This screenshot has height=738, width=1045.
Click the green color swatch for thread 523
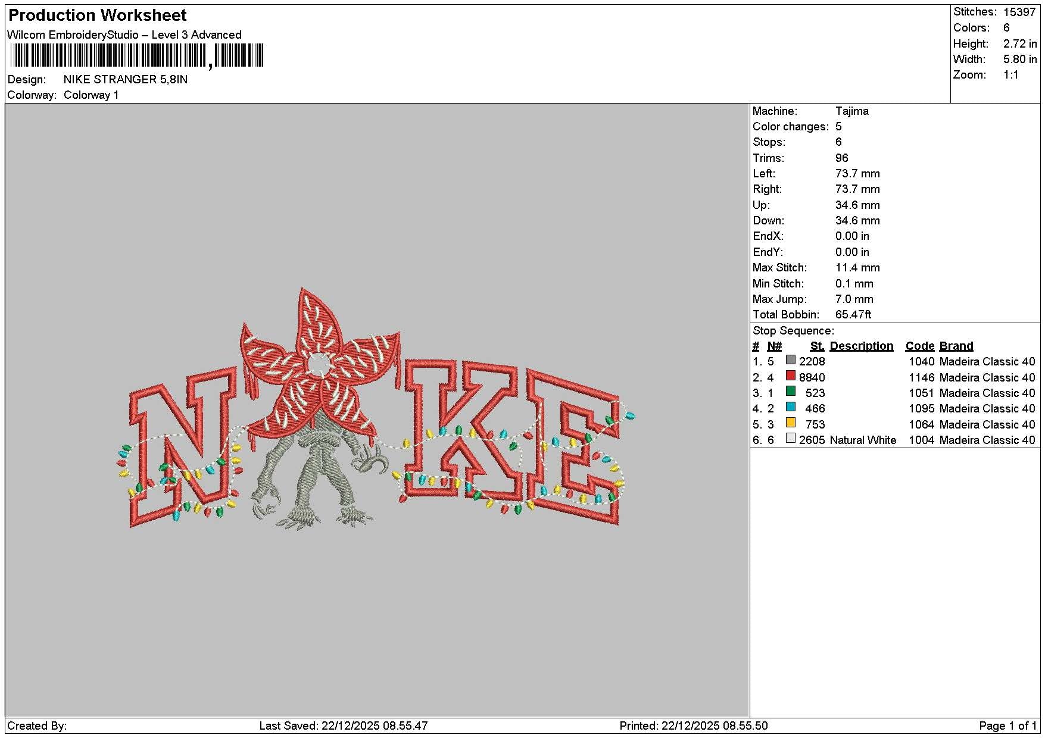[790, 391]
